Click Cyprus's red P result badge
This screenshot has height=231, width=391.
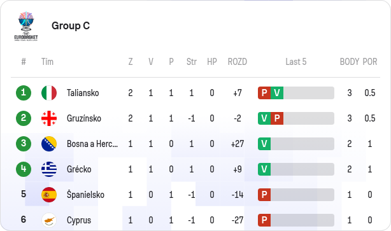[264, 220]
